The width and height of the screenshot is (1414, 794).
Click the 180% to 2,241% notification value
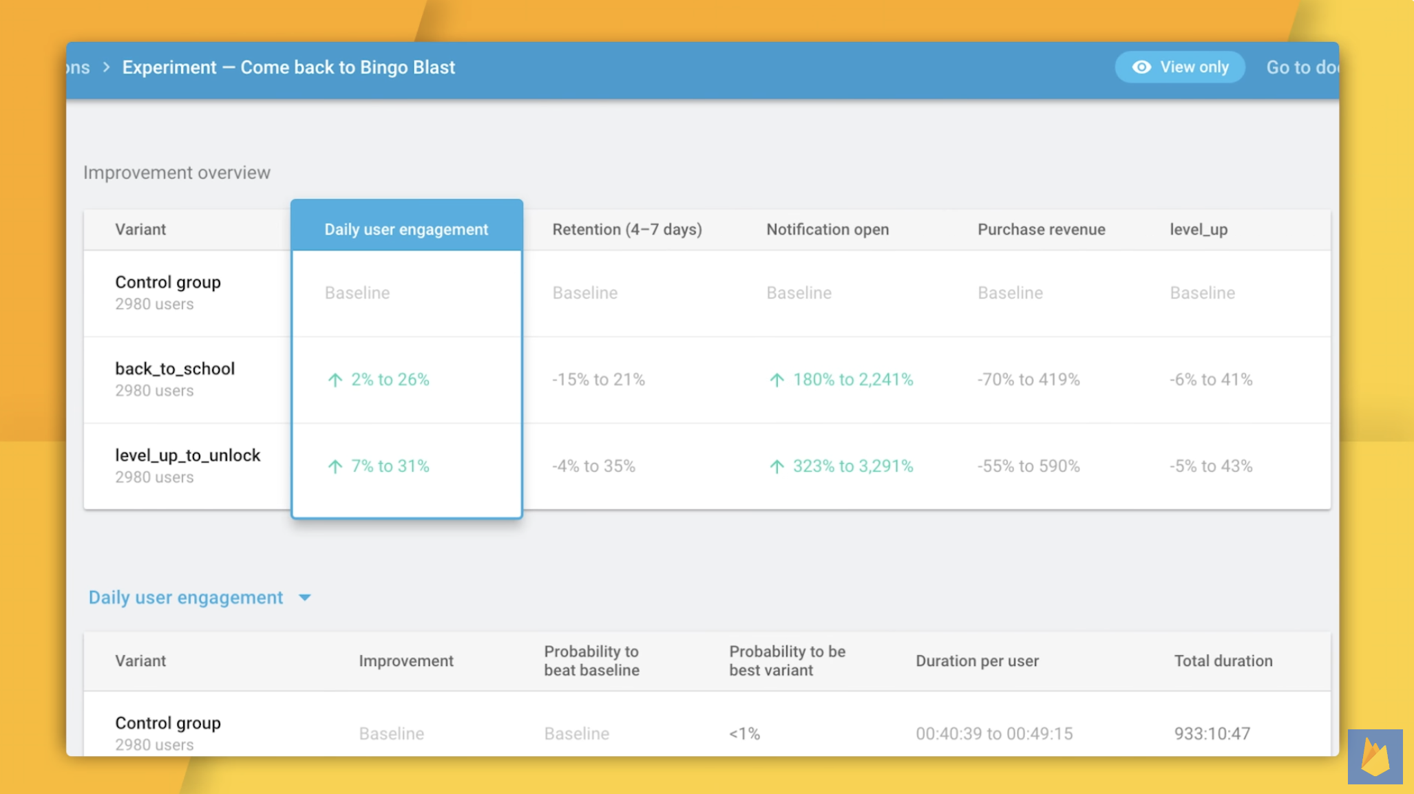tap(853, 380)
